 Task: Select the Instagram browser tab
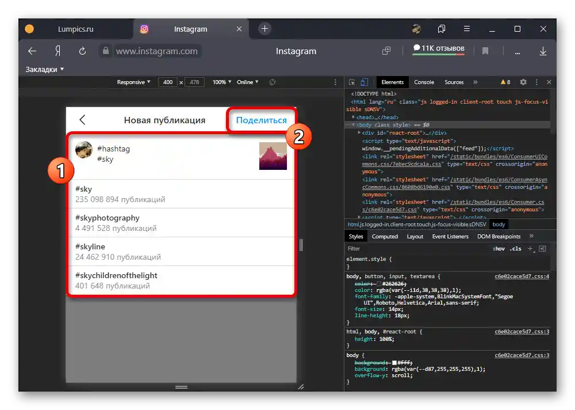pos(190,29)
